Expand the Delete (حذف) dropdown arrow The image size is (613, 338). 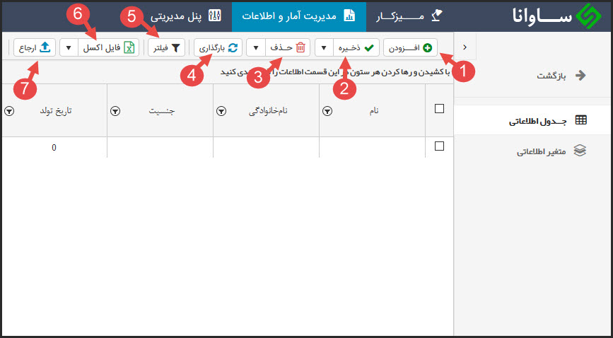(256, 47)
